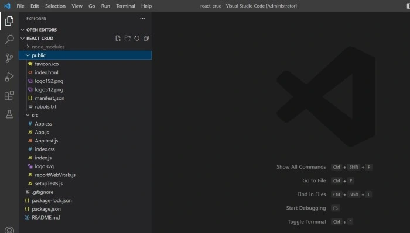Click the Show All Commands hint
This screenshot has width=410, height=233.
coord(301,167)
